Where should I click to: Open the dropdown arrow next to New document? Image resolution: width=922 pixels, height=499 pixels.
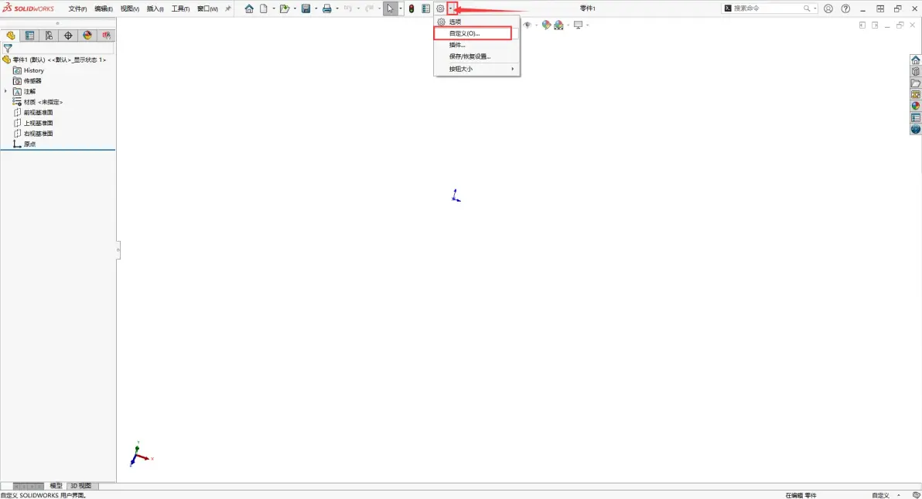pos(273,8)
